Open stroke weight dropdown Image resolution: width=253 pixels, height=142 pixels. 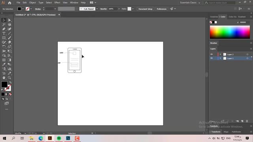pos(55,9)
